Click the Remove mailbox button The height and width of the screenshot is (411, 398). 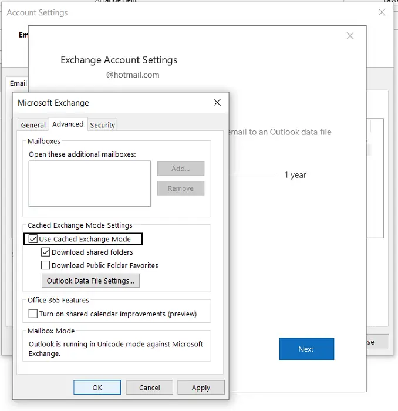(x=181, y=188)
